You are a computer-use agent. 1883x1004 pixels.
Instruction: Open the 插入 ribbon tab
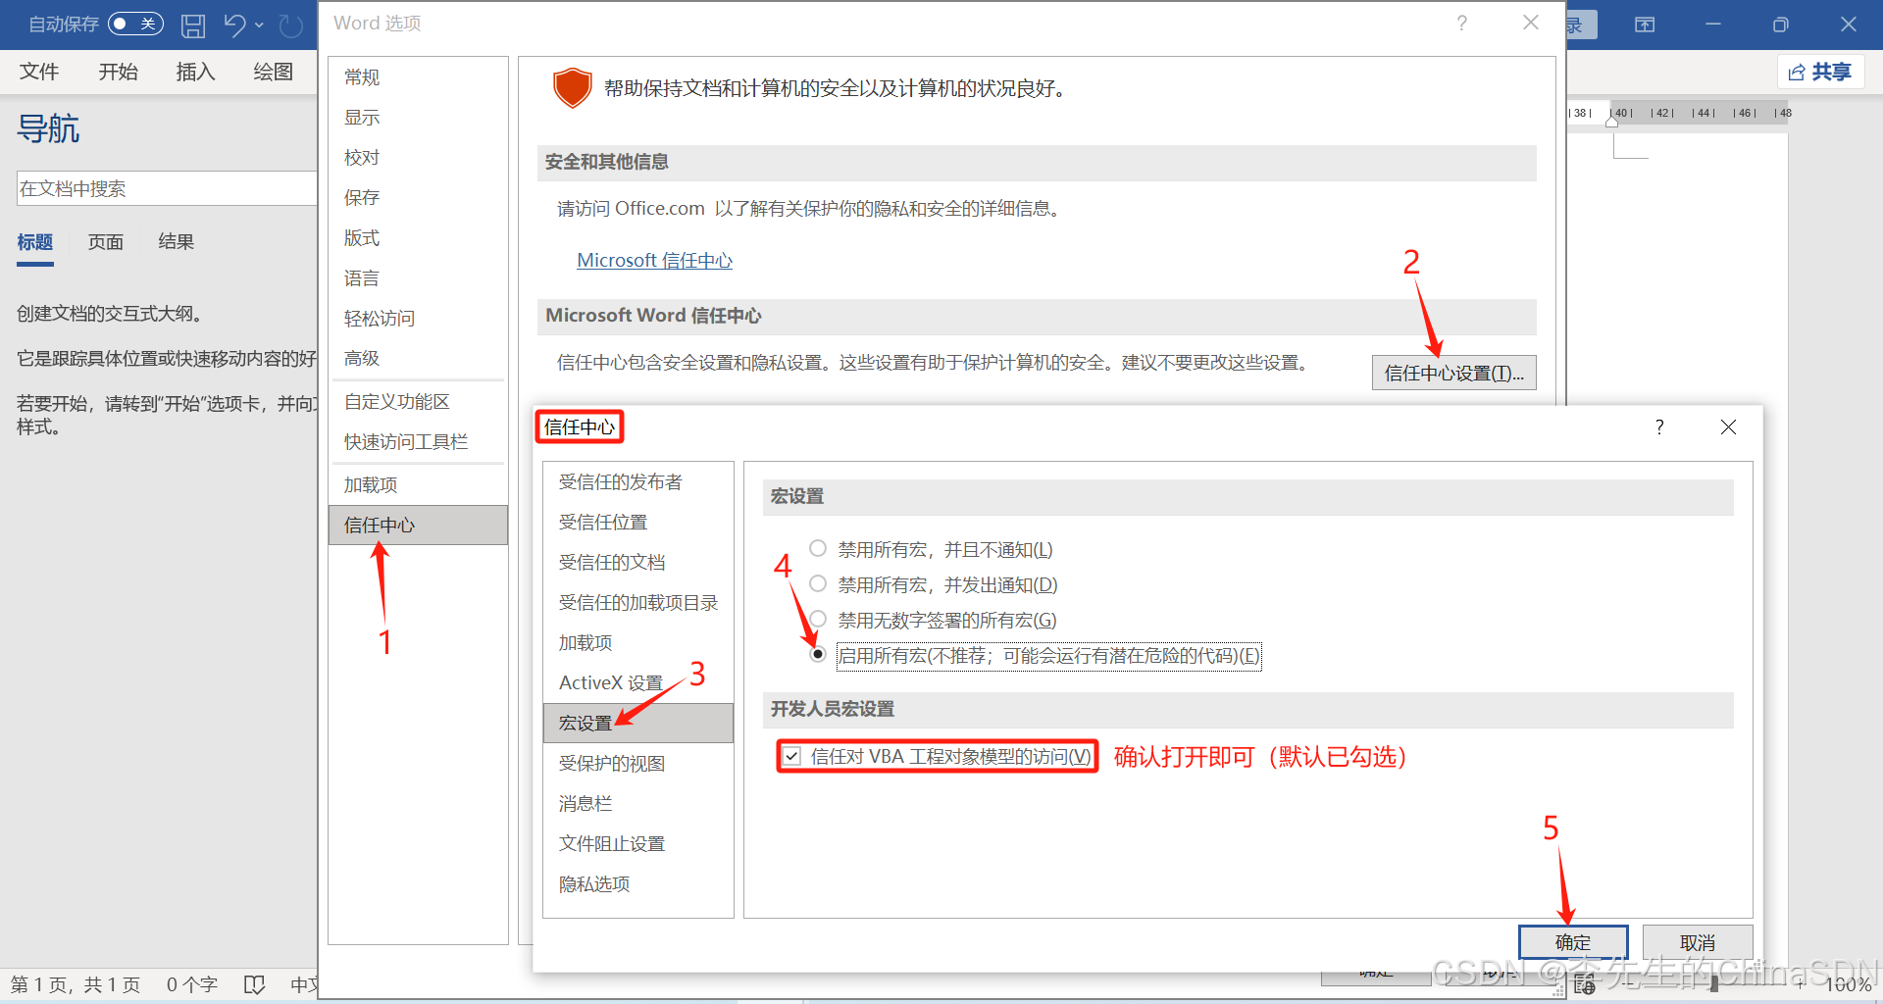(195, 72)
